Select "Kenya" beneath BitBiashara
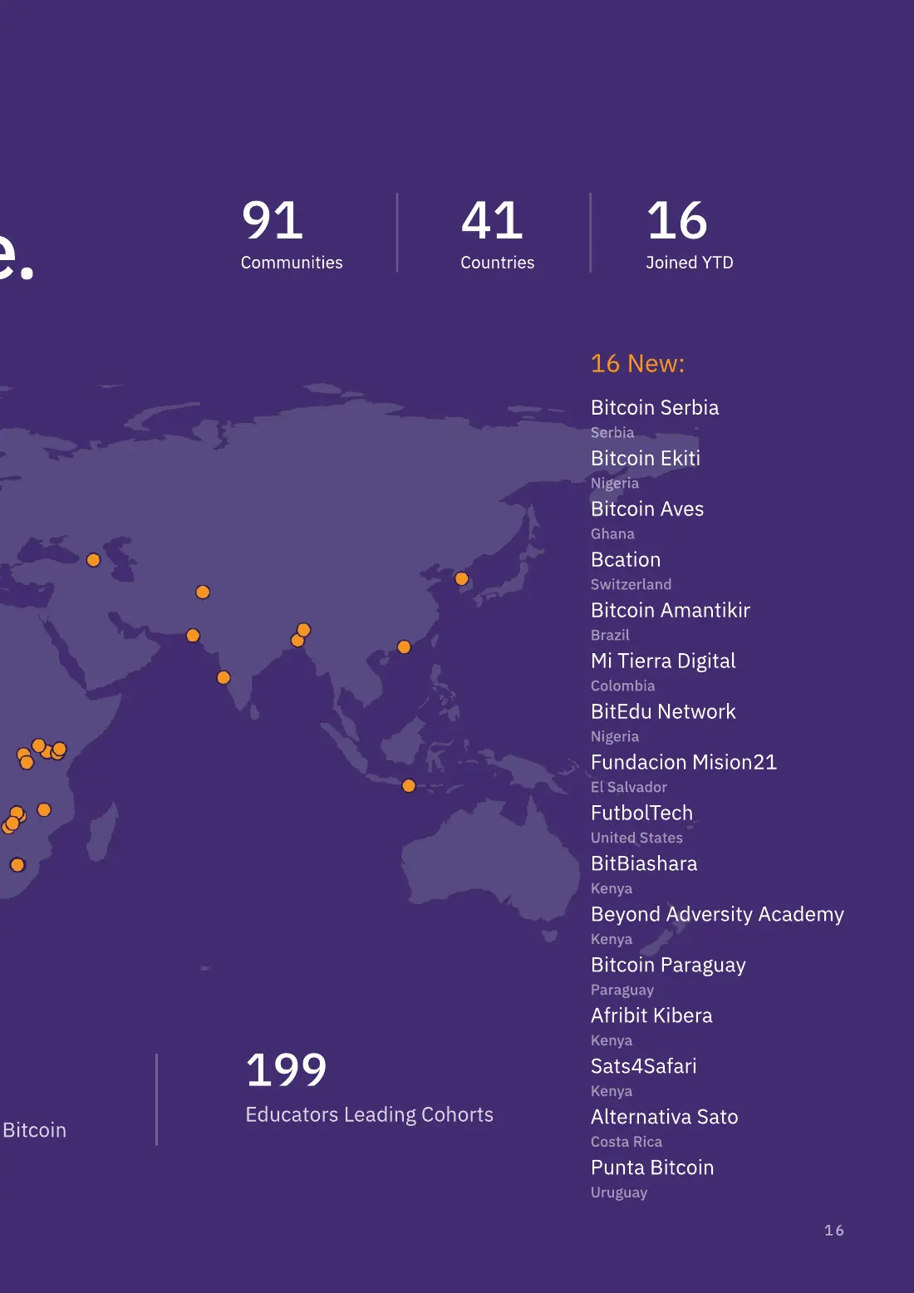The height and width of the screenshot is (1293, 914). coord(612,889)
